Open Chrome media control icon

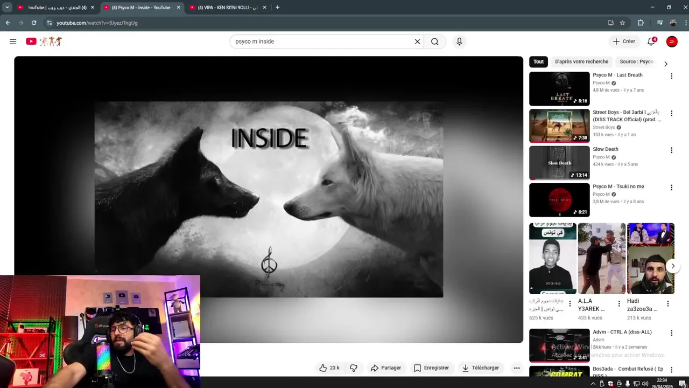660,23
